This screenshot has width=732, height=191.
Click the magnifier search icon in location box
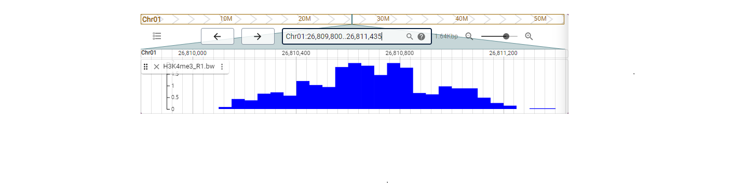pos(410,36)
